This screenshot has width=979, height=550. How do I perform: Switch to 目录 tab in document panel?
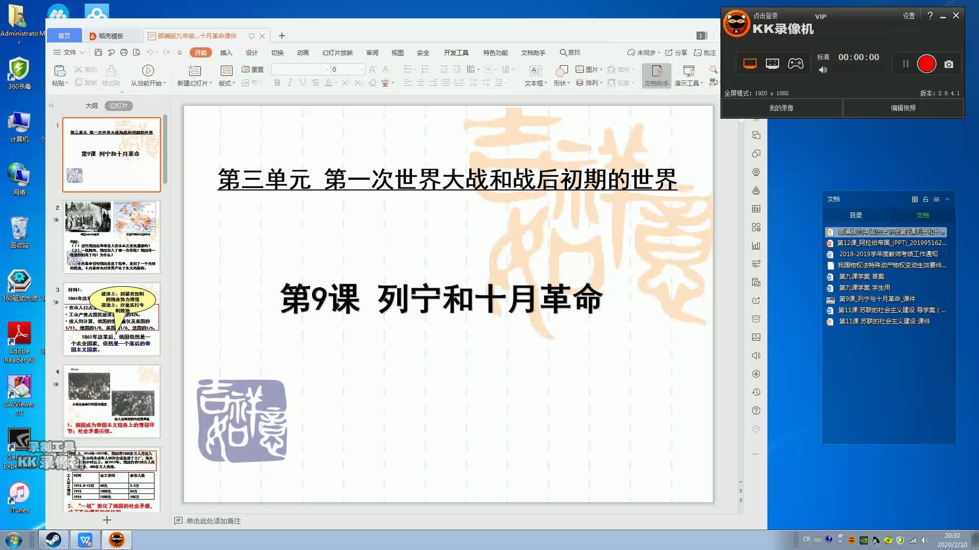click(x=857, y=215)
